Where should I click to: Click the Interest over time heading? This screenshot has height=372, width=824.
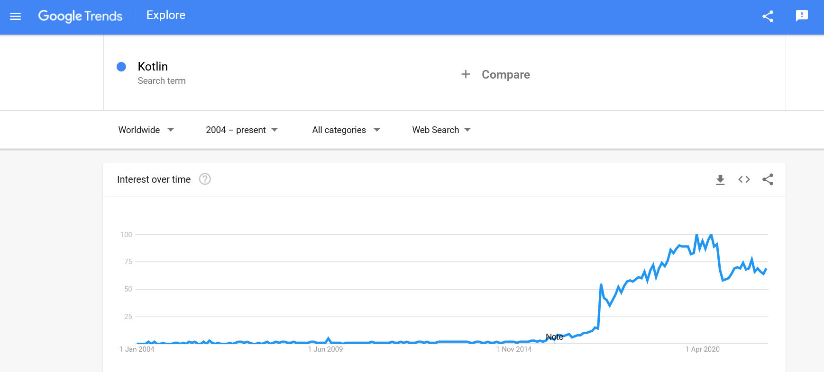pyautogui.click(x=154, y=179)
